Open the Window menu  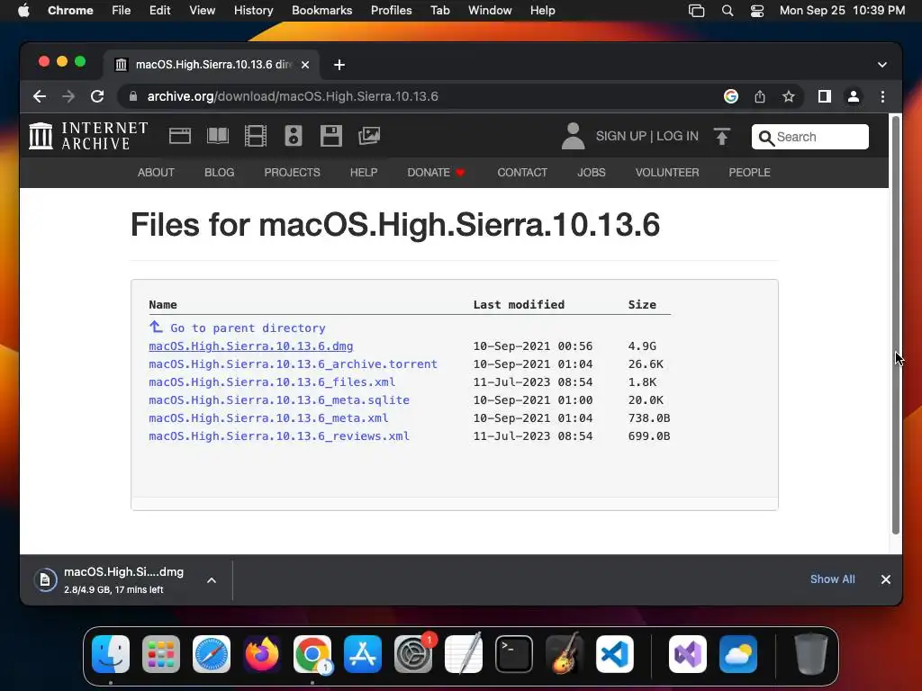tap(490, 11)
